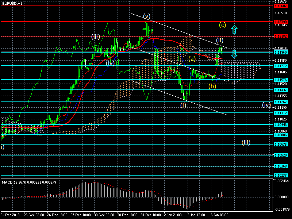Select the (iv) label beside the 1.11267 level
The height and width of the screenshot is (219, 292).
[266, 105]
